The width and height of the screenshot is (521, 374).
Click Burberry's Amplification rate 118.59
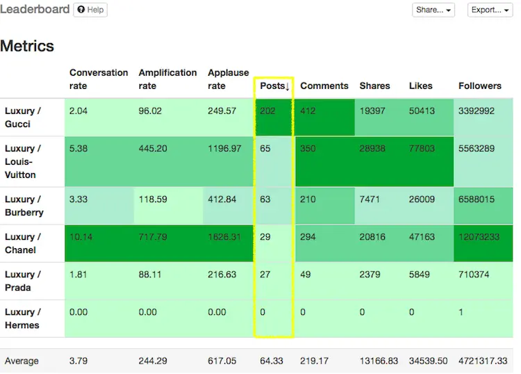tap(153, 199)
